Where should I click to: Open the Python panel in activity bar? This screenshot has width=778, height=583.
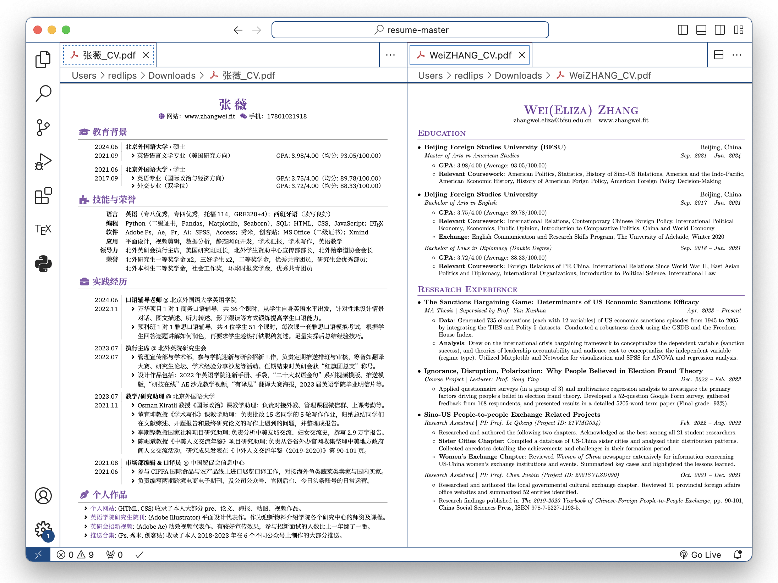43,264
